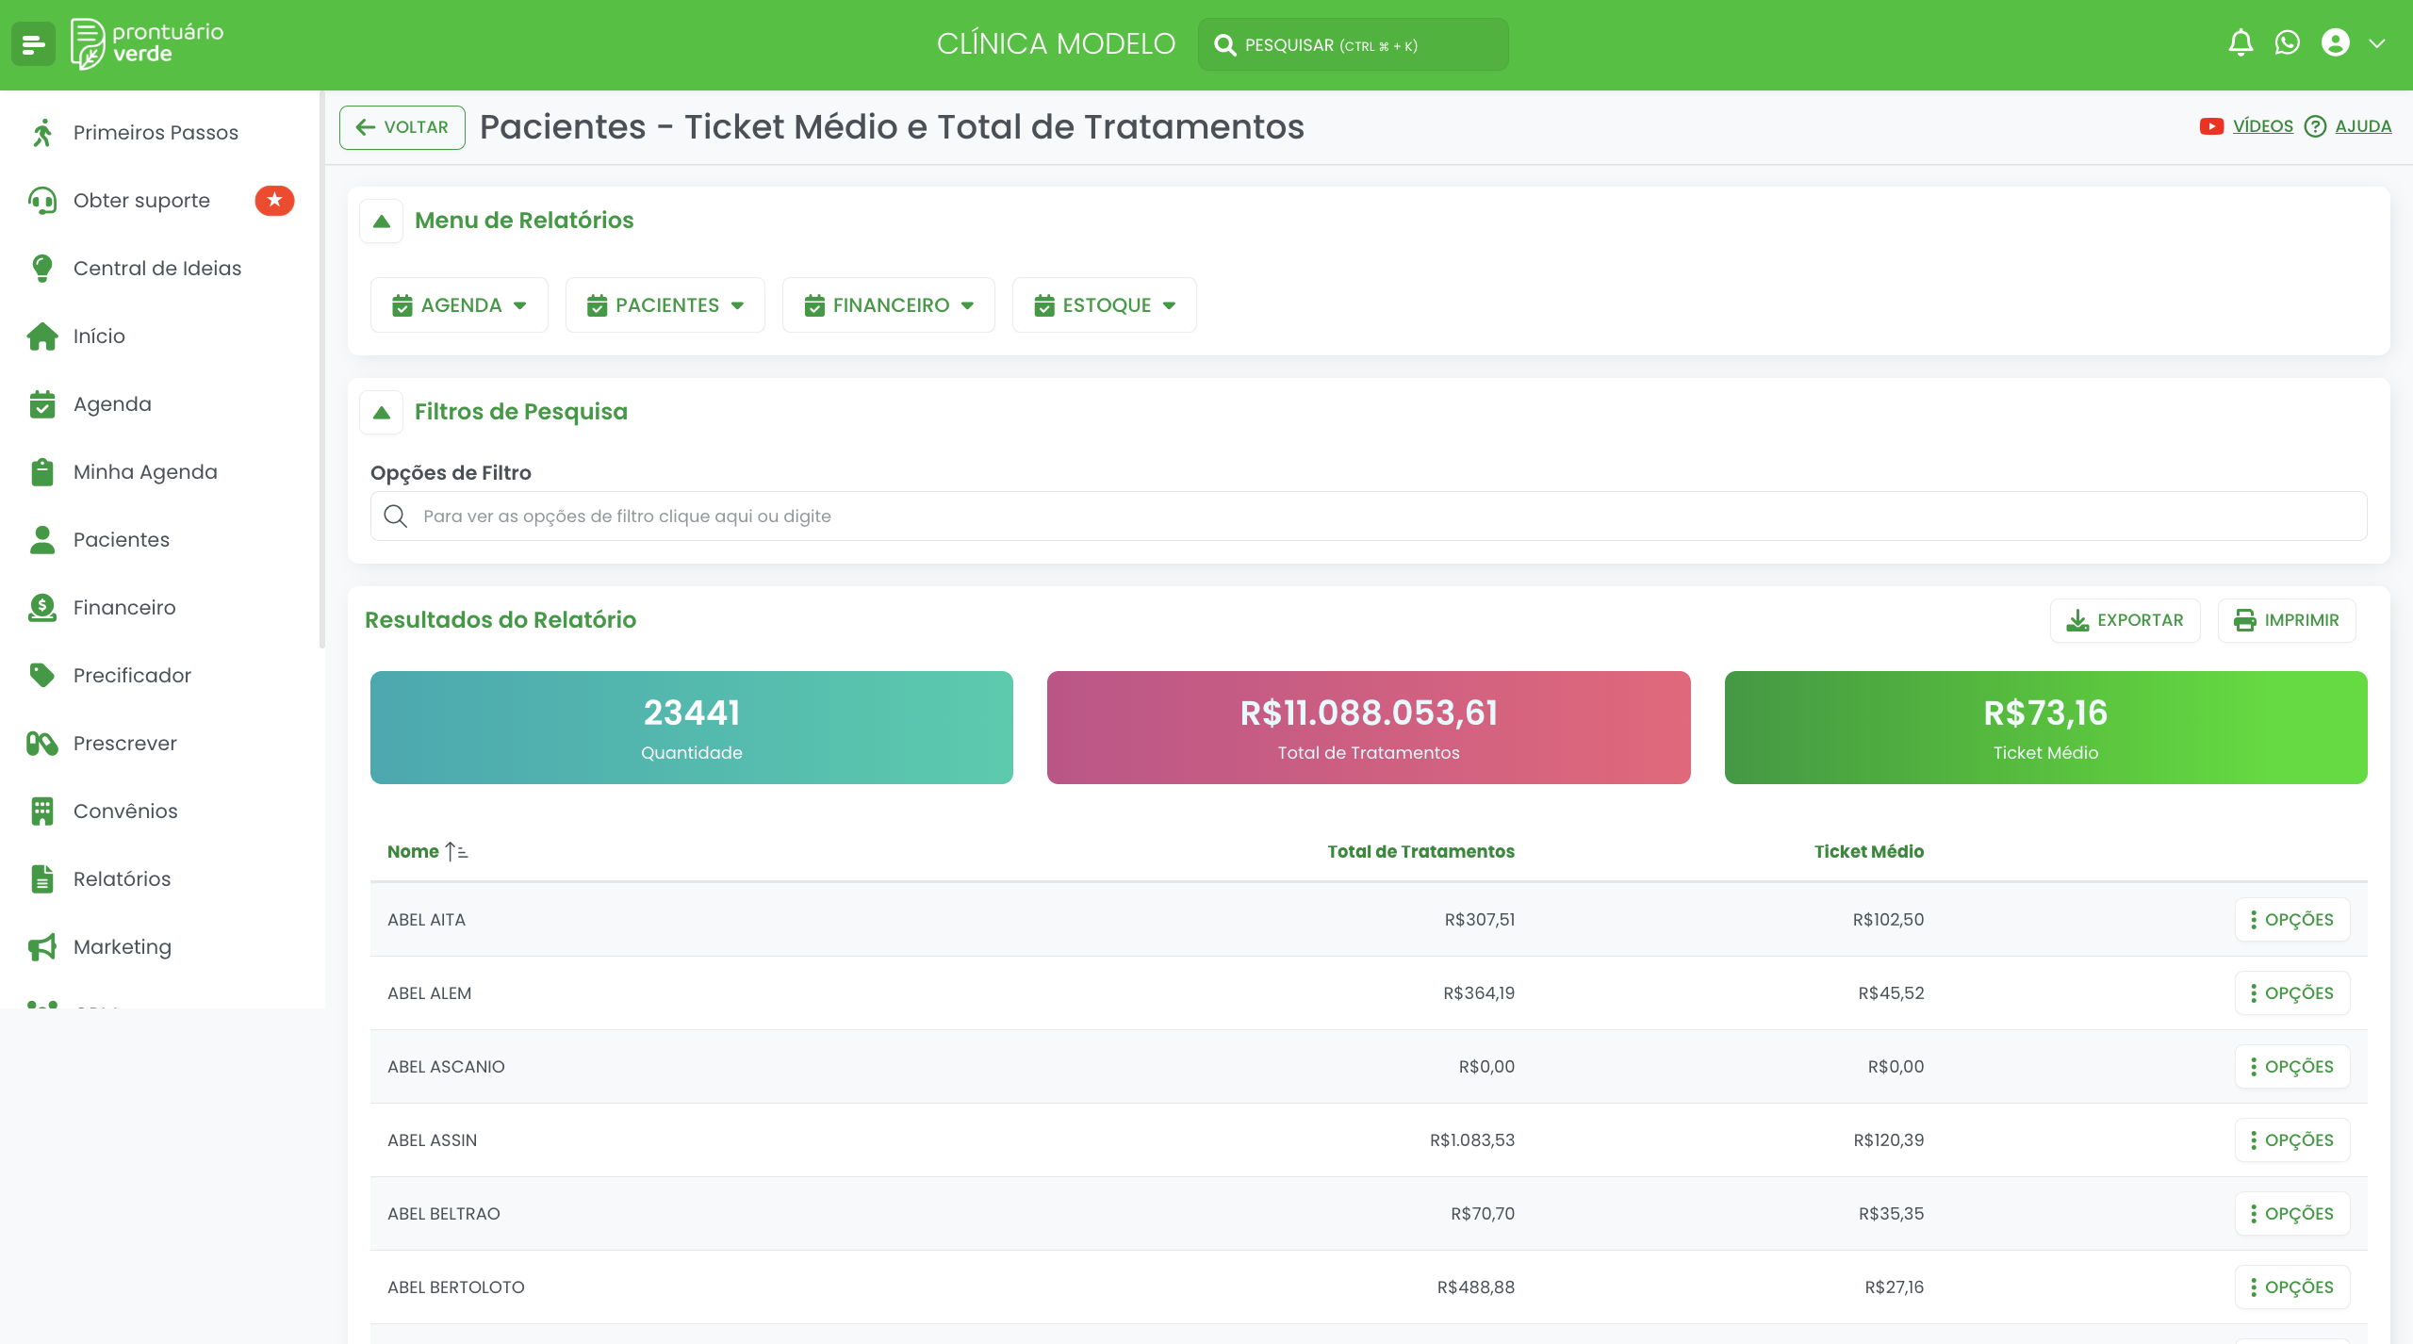
Task: Select Minha Agenda in the sidebar
Action: [145, 472]
